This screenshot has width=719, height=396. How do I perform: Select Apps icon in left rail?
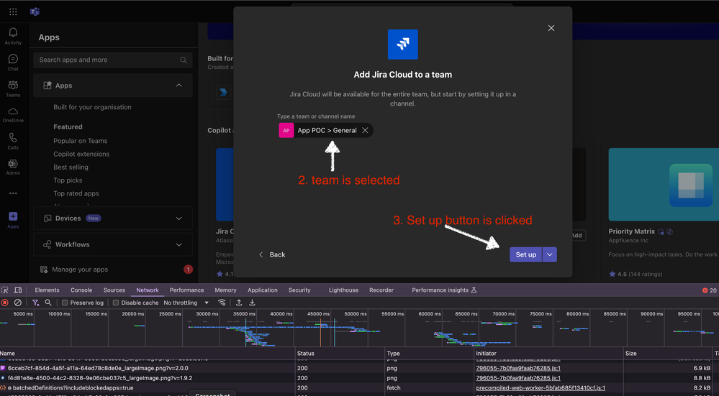[x=13, y=220]
